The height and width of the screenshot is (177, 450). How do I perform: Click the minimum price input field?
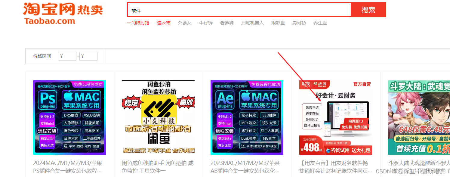click(x=67, y=56)
